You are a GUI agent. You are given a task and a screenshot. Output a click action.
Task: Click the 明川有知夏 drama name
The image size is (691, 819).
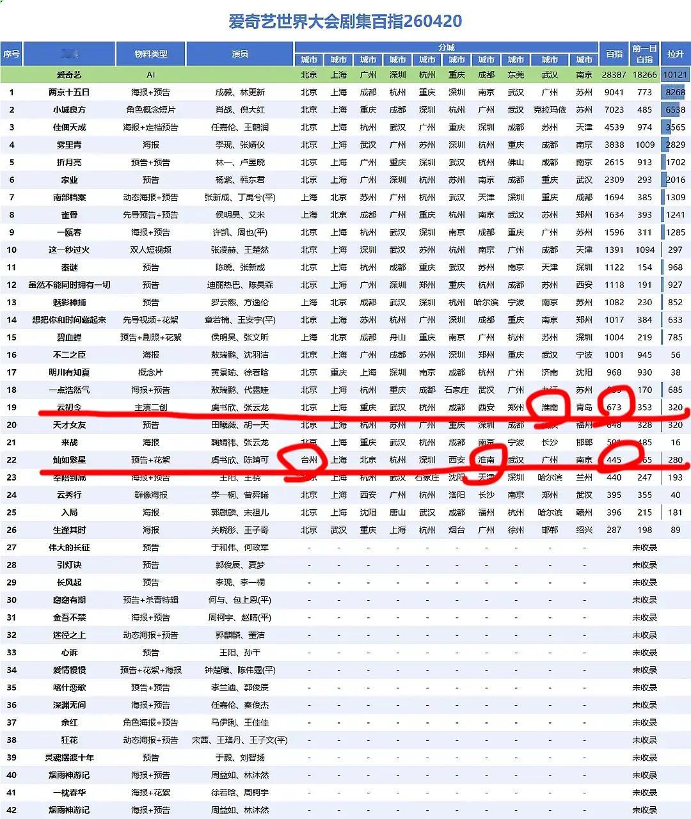click(x=69, y=372)
